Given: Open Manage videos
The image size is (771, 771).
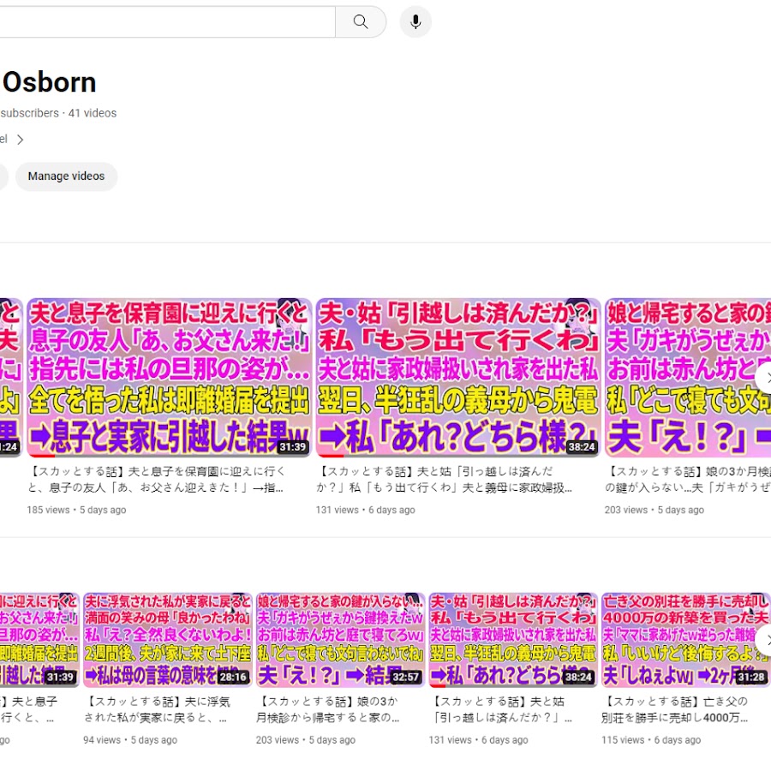Looking at the screenshot, I should pos(66,176).
